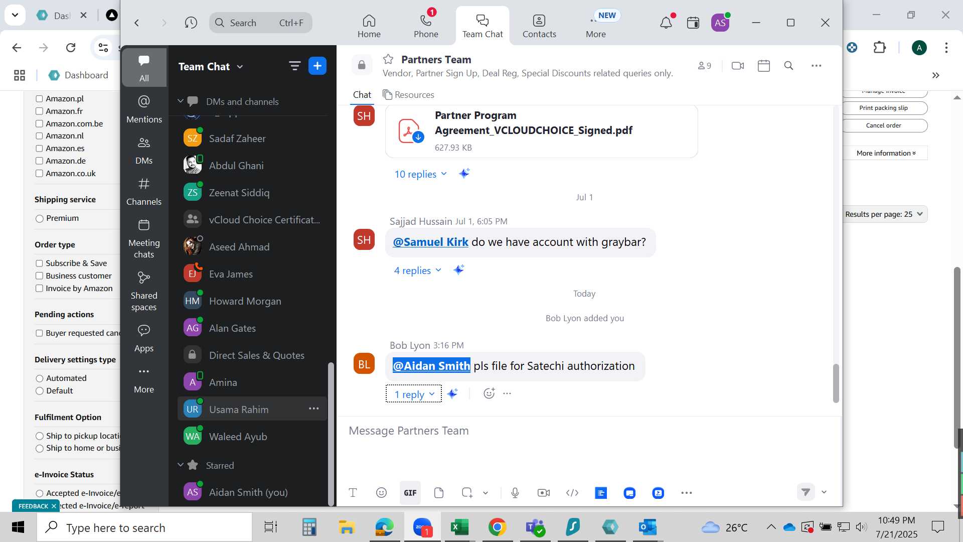
Task: Search within Partners Team chat
Action: pos(788,66)
